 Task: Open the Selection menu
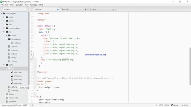click(19, 5)
